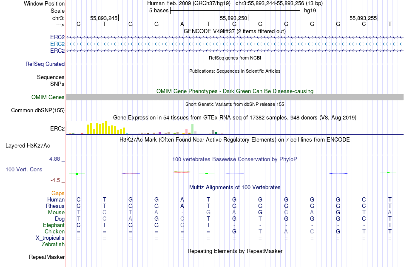Click the Rhesus row's A base
Image resolution: width=404 pixels, height=267 pixels.
182,206
